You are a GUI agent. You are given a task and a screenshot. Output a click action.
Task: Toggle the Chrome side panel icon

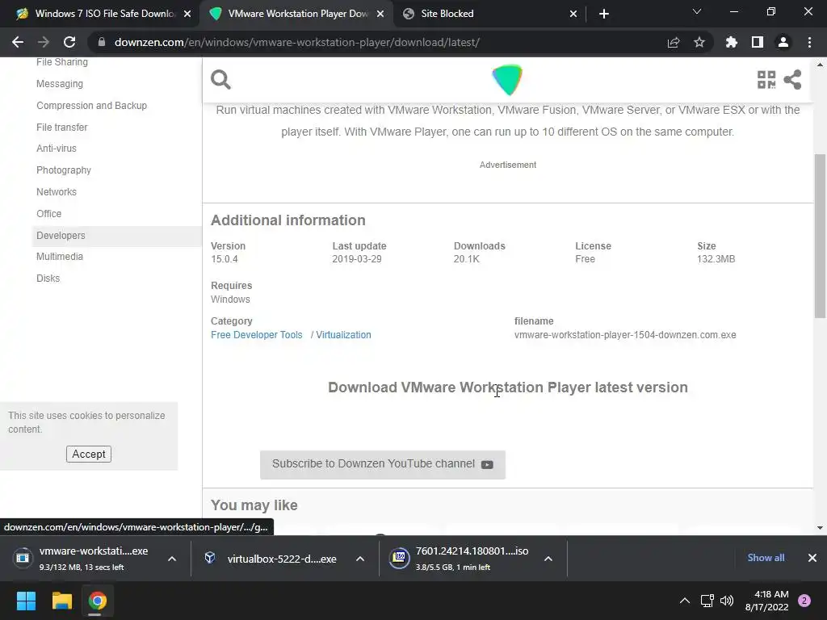pos(758,42)
